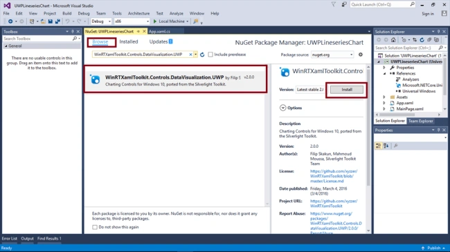Open NuGet package source settings gear

pos(361,55)
